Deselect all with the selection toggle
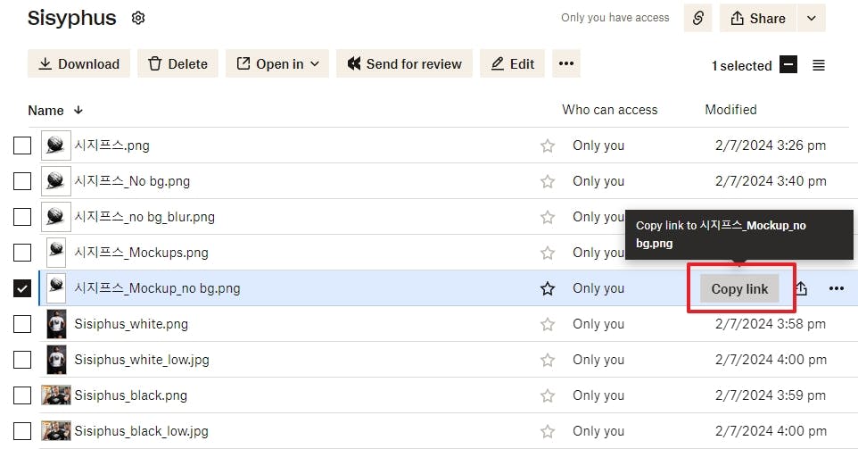 [x=788, y=65]
